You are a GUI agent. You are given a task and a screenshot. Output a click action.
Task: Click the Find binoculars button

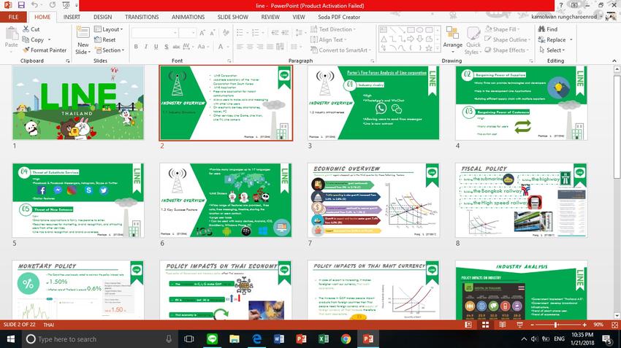(x=548, y=29)
